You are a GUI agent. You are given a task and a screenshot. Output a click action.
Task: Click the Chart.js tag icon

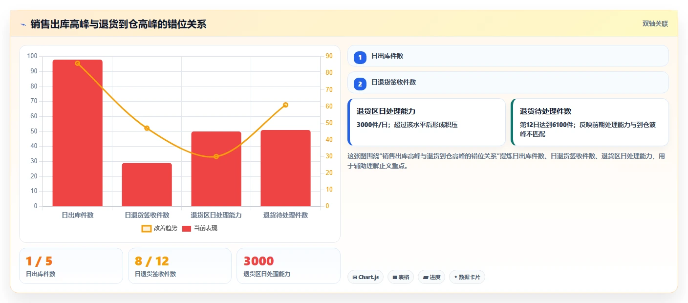click(x=355, y=278)
